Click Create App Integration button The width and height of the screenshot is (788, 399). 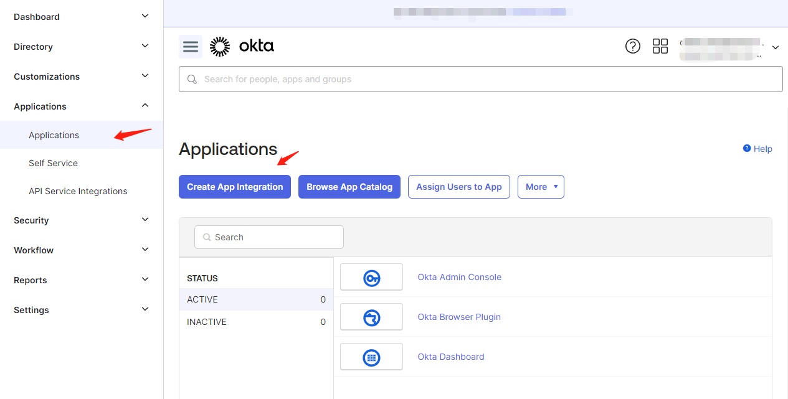pos(235,187)
